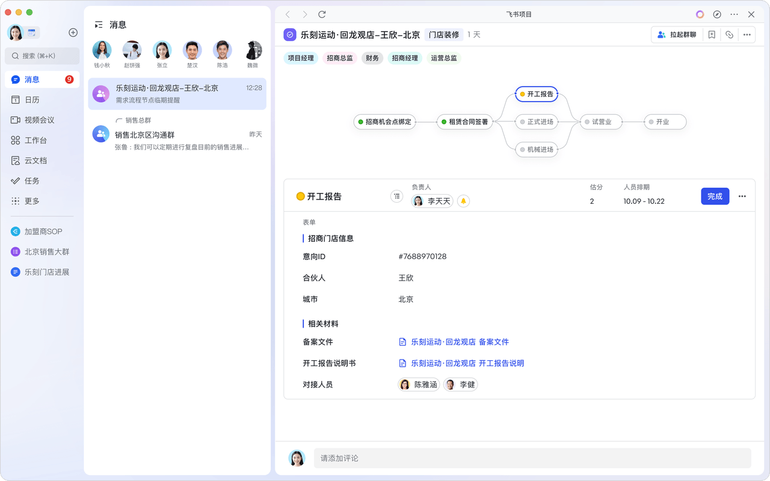Screen dimensions: 770x481
Task: Open chat 乐刻运动·回龙观店-王欣-北京
Action: 177,94
